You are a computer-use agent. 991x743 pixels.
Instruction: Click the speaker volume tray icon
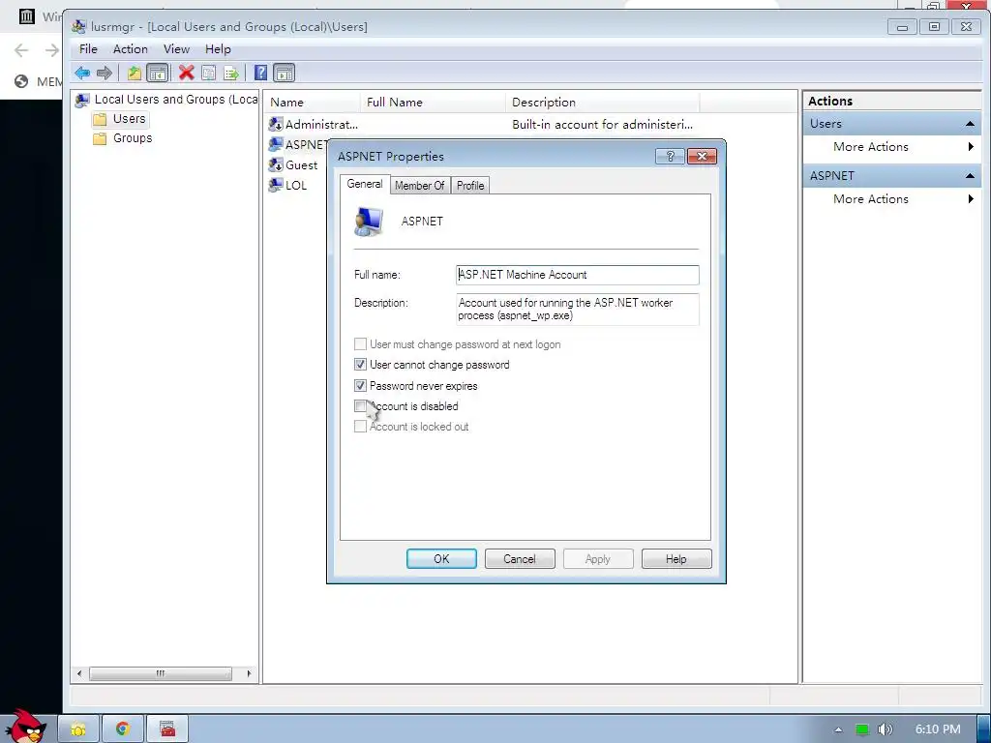885,729
